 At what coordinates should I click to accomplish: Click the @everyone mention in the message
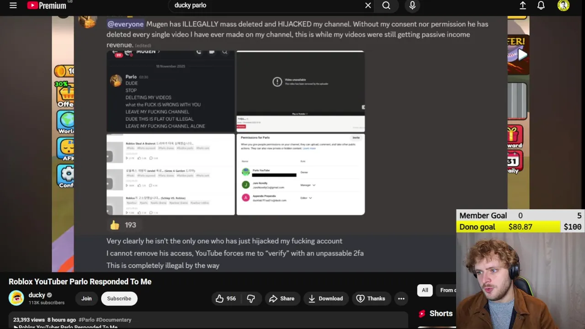coord(126,24)
